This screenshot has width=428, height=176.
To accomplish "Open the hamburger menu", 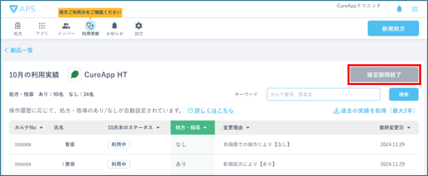I will pyautogui.click(x=415, y=9).
